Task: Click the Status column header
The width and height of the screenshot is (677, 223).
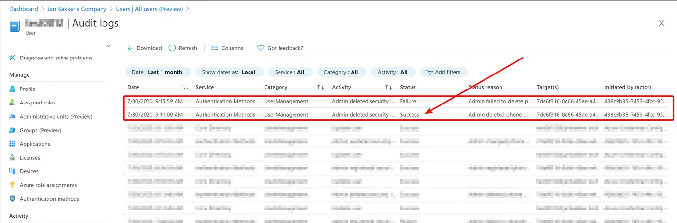Action: click(408, 87)
